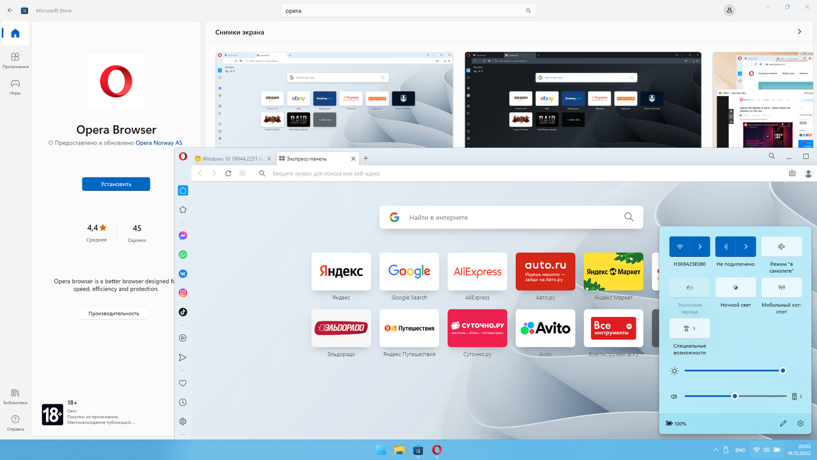The image size is (817, 460).
Task: Open sound output selection arrow
Action: [x=801, y=396]
